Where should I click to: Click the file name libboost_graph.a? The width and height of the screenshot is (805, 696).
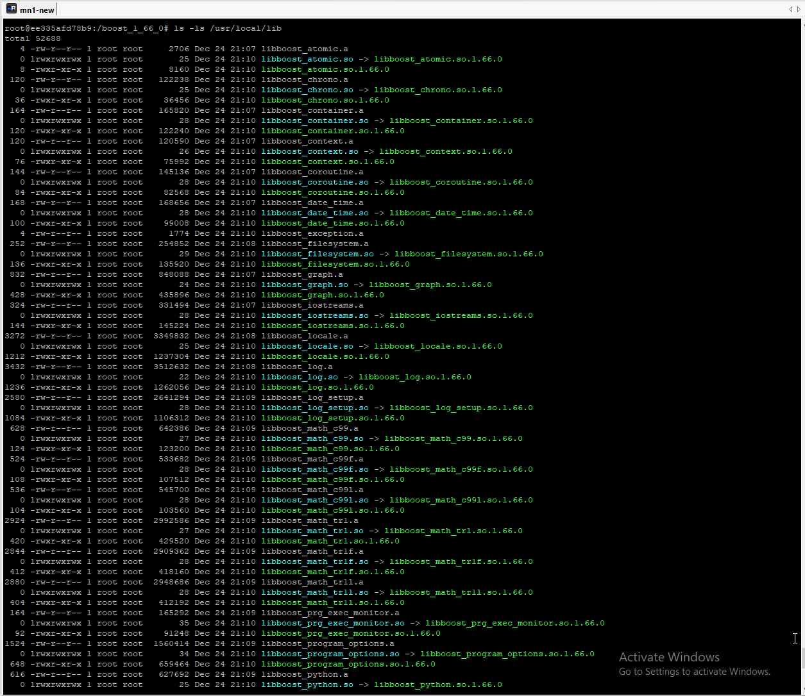(x=302, y=274)
